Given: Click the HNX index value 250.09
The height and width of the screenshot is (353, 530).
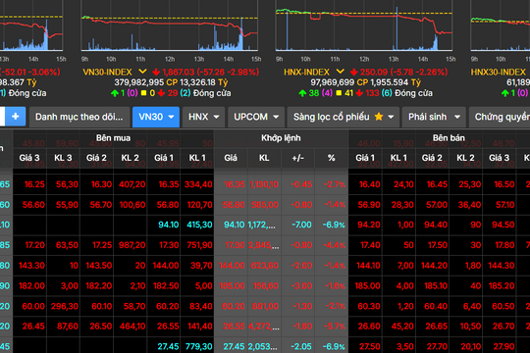Looking at the screenshot, I should tap(374, 72).
